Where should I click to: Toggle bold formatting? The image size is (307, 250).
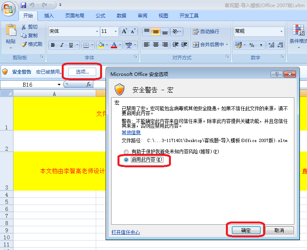point(53,45)
